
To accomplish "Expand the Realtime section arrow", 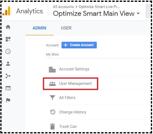I will [2, 51].
